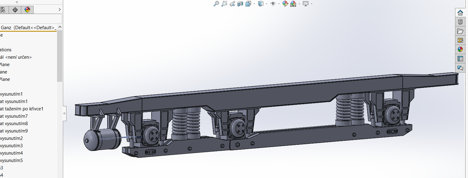Open the Hide/Show Items dropdown arrow
This screenshot has width=468, height=178.
coord(279,4)
